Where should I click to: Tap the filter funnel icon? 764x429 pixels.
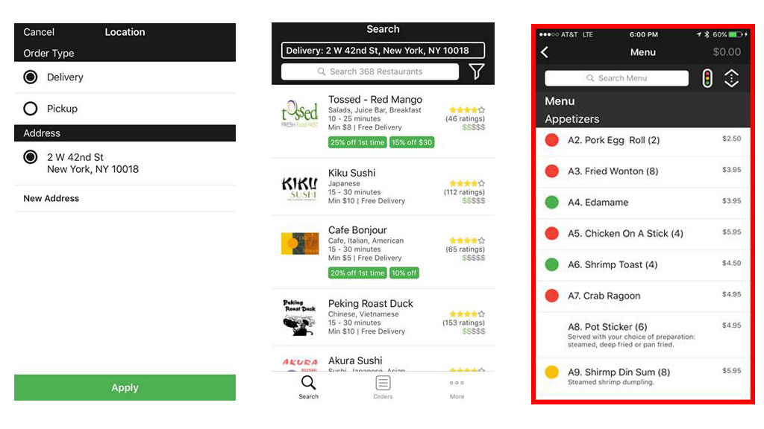[x=476, y=71]
